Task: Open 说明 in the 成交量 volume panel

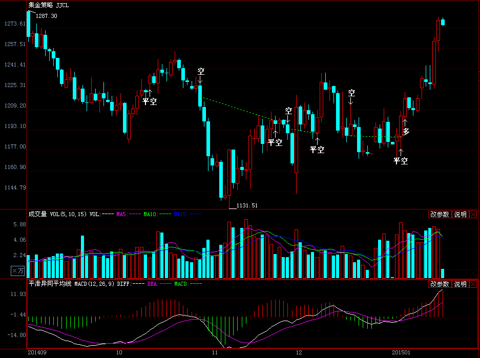Action: coord(460,214)
